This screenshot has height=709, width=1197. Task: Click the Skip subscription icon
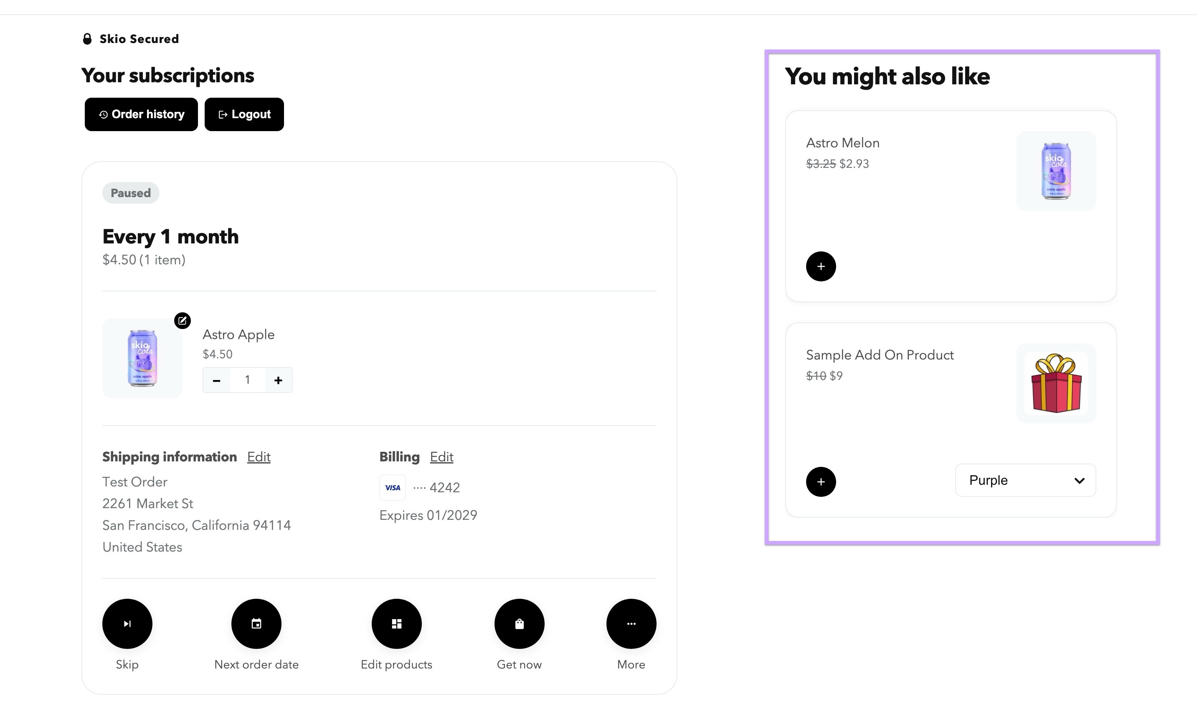pos(127,623)
